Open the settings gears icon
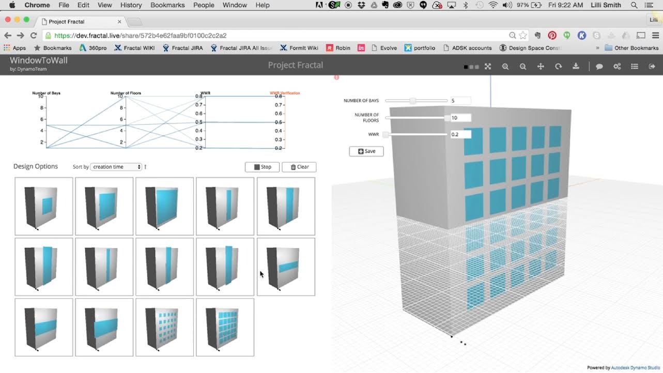The image size is (663, 373). (x=617, y=67)
